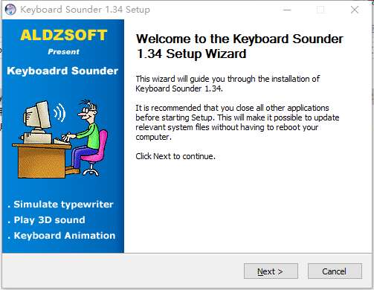The image size is (374, 290).
Task: Click 'Click Next to continue' text
Action: [x=175, y=156]
